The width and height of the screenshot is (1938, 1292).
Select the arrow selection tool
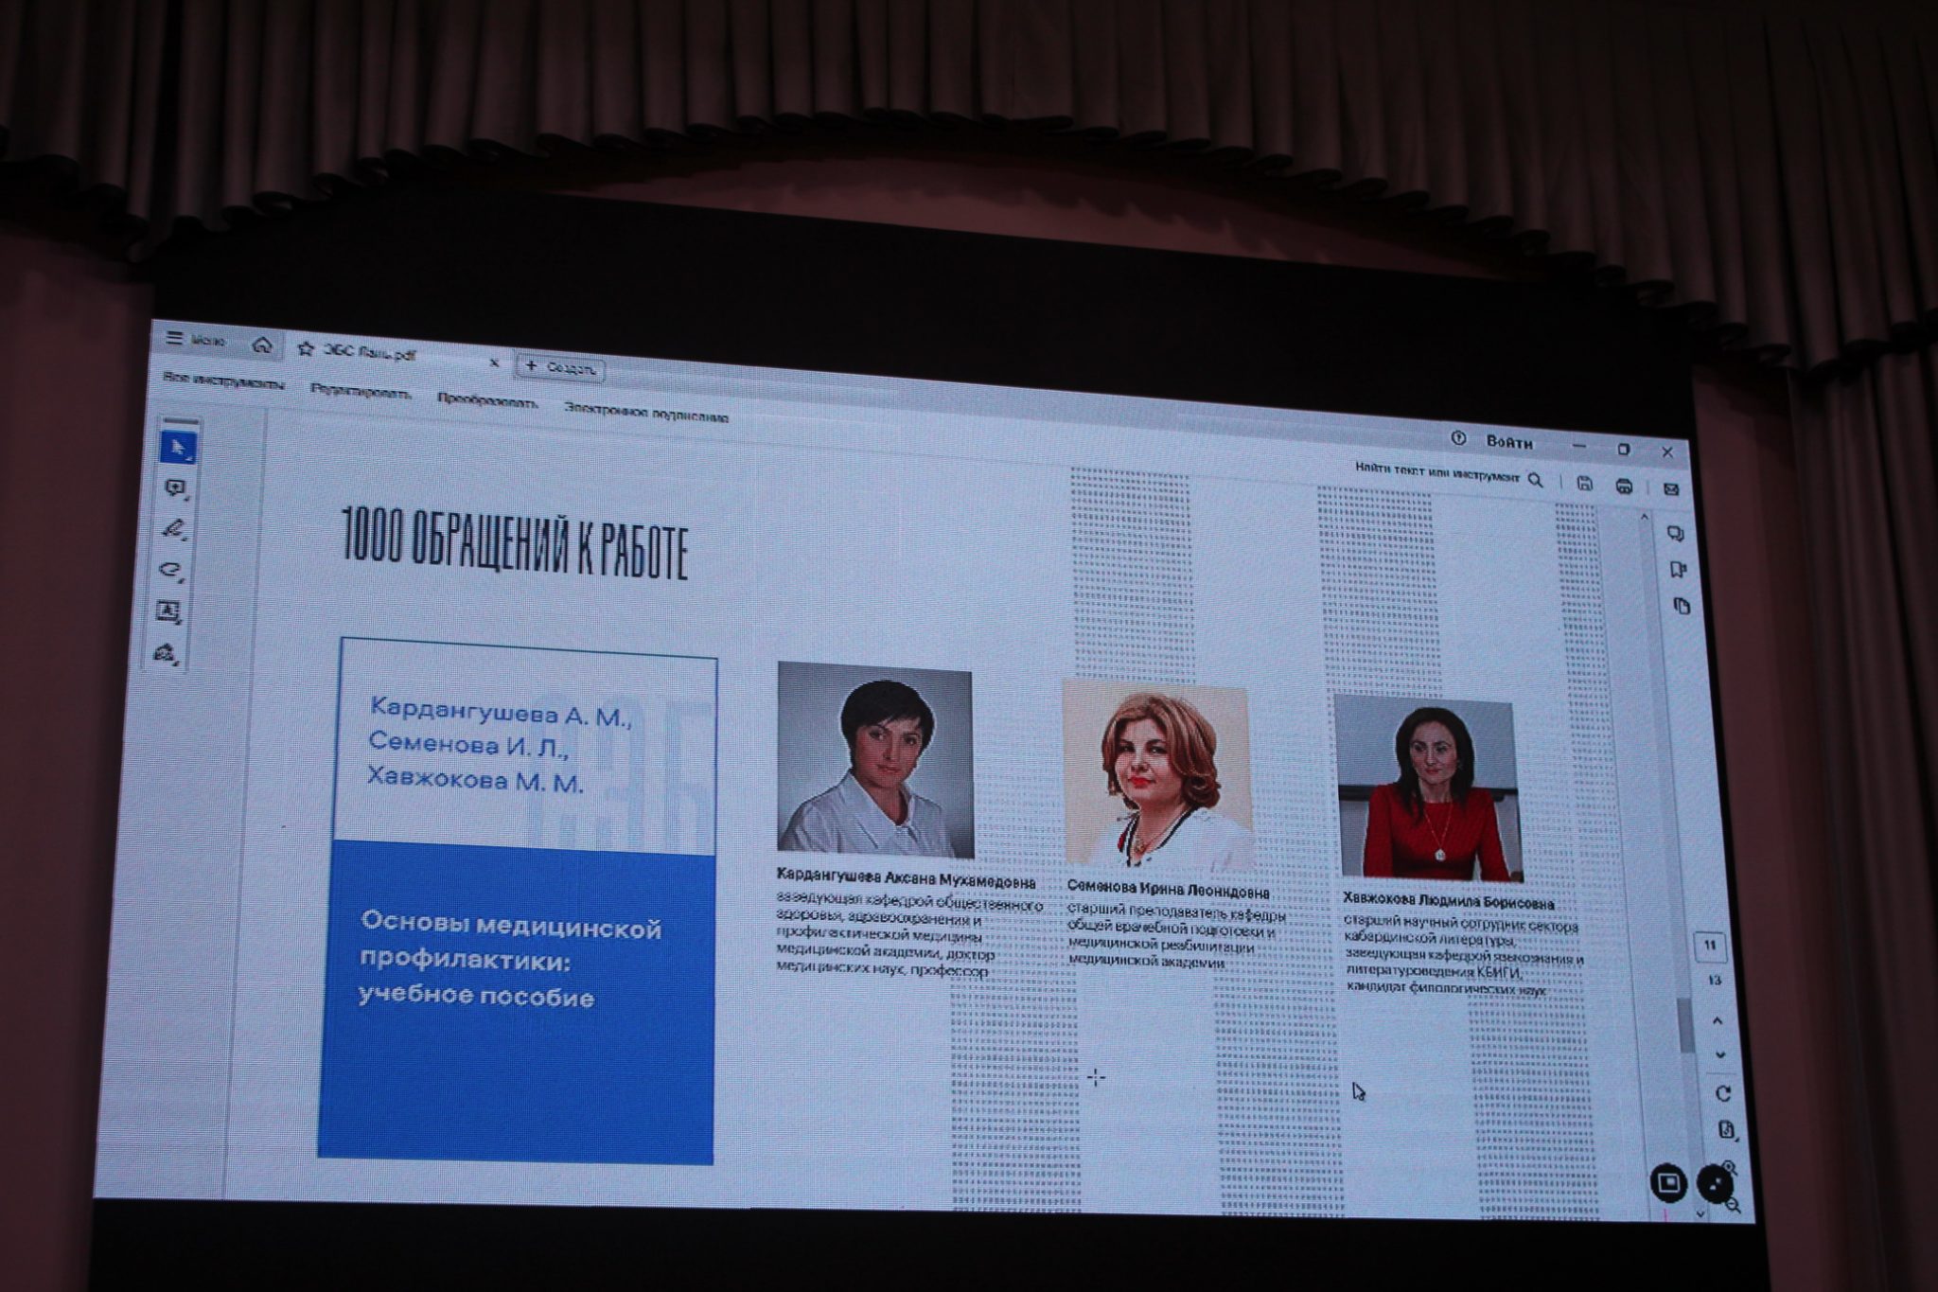[177, 448]
